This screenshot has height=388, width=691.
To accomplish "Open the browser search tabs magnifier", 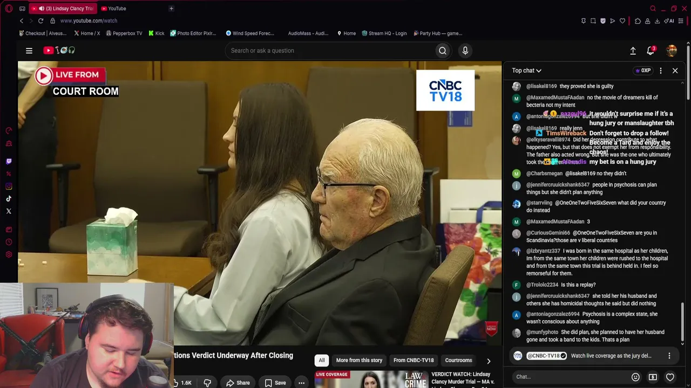I will 653,9.
